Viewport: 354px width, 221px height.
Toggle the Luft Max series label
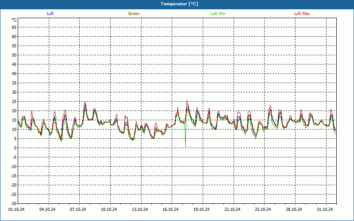tap(302, 14)
